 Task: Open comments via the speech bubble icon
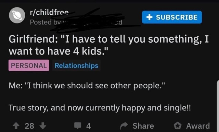pyautogui.click(x=78, y=125)
